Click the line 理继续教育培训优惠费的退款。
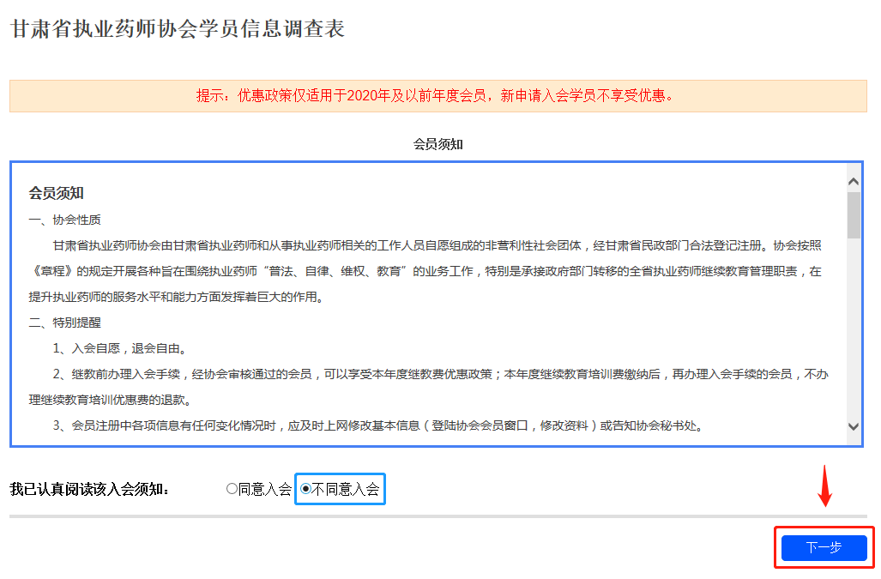The image size is (881, 579). click(x=112, y=400)
